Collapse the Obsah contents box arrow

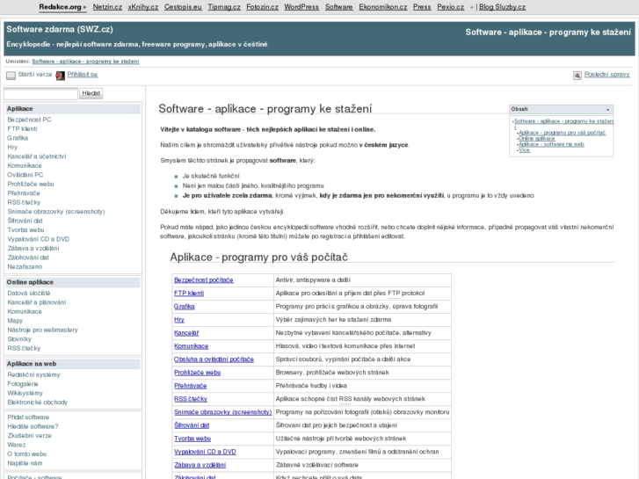(x=607, y=110)
